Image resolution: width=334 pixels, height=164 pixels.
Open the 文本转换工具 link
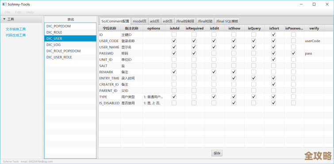(x=16, y=29)
